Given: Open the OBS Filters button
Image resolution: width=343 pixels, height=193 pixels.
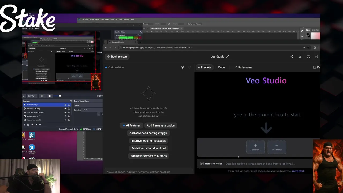Looking at the screenshot, I should [32, 96].
